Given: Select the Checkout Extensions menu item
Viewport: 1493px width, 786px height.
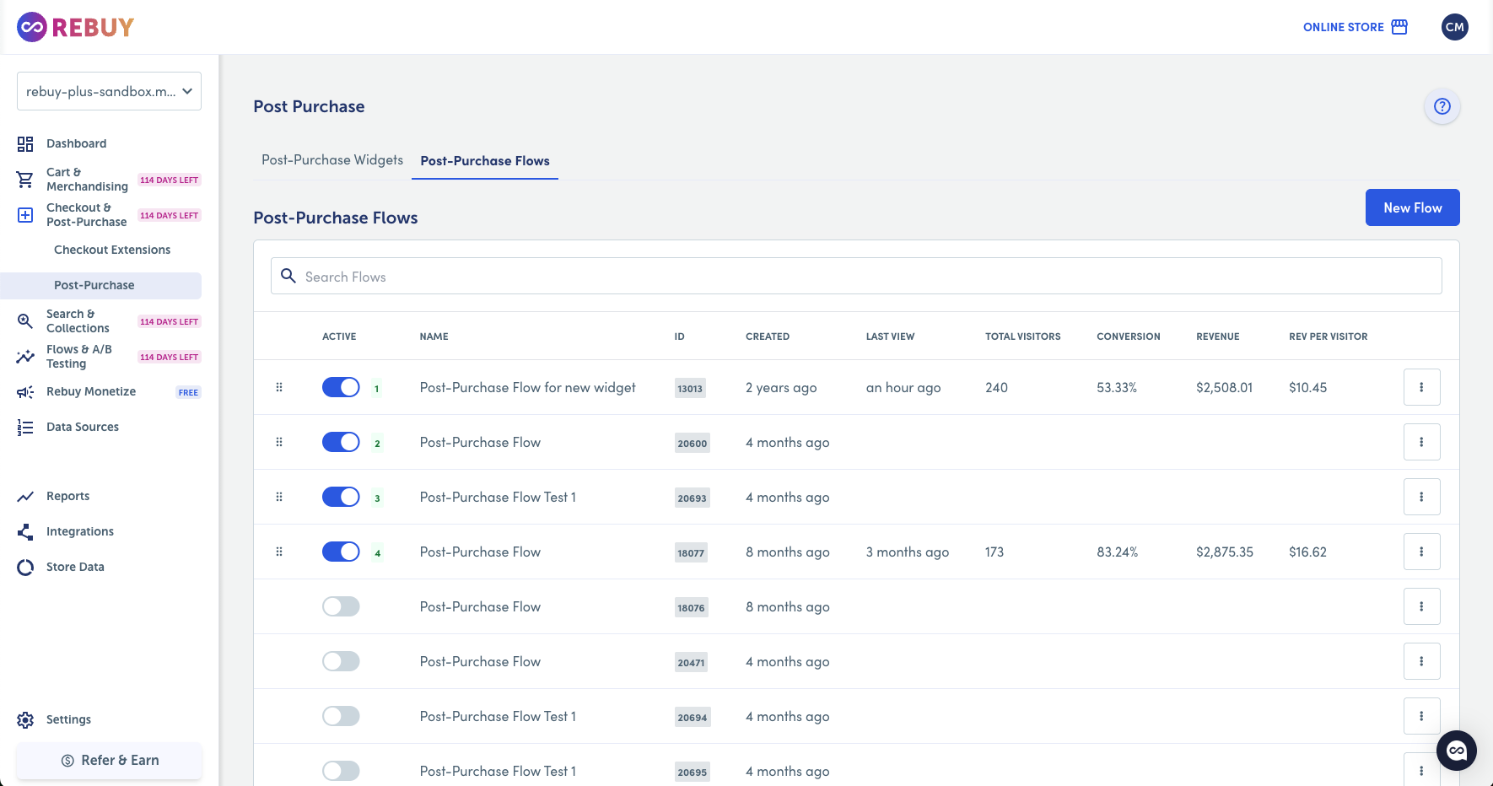Looking at the screenshot, I should (111, 250).
